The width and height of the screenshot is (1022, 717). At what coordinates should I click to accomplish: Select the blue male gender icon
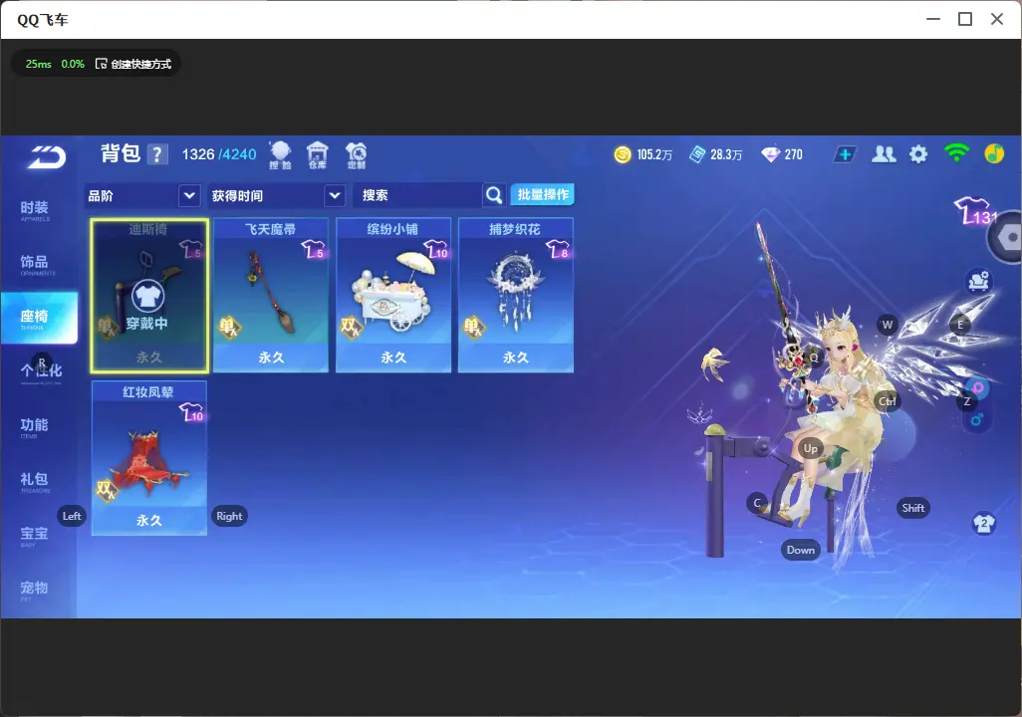[x=976, y=419]
